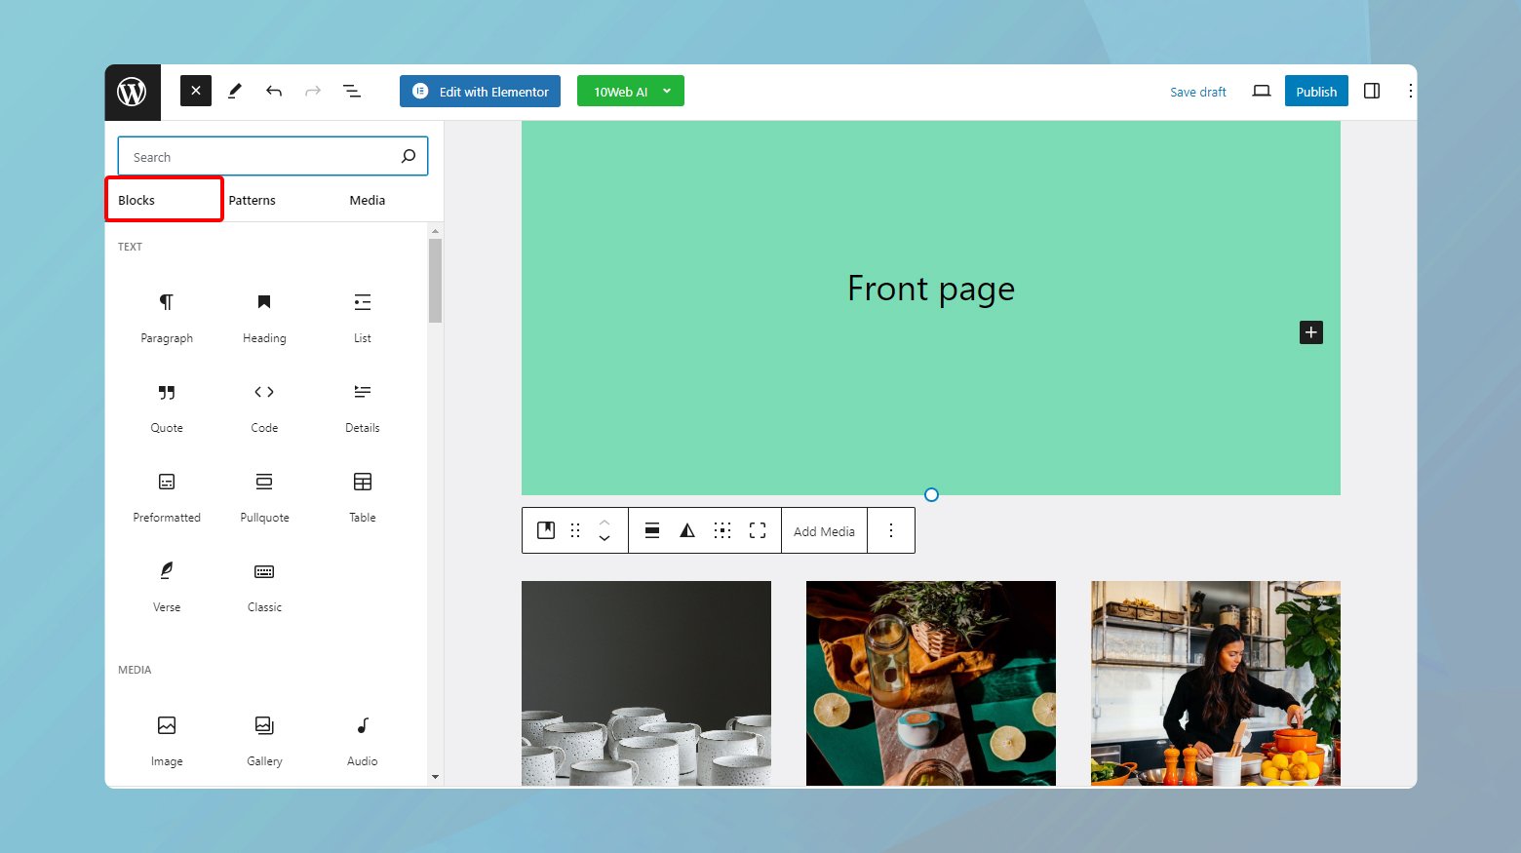
Task: Click the Publish button
Action: click(1316, 91)
